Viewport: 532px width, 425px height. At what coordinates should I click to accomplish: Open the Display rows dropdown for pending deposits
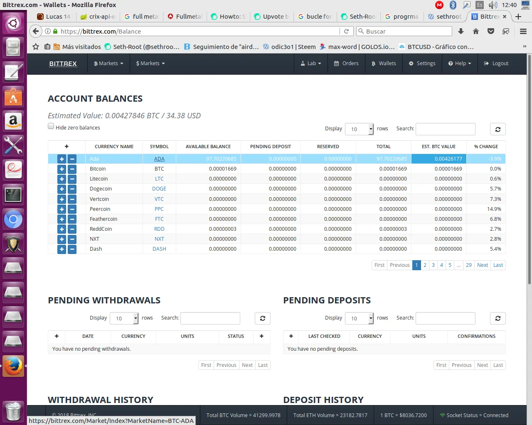360,318
